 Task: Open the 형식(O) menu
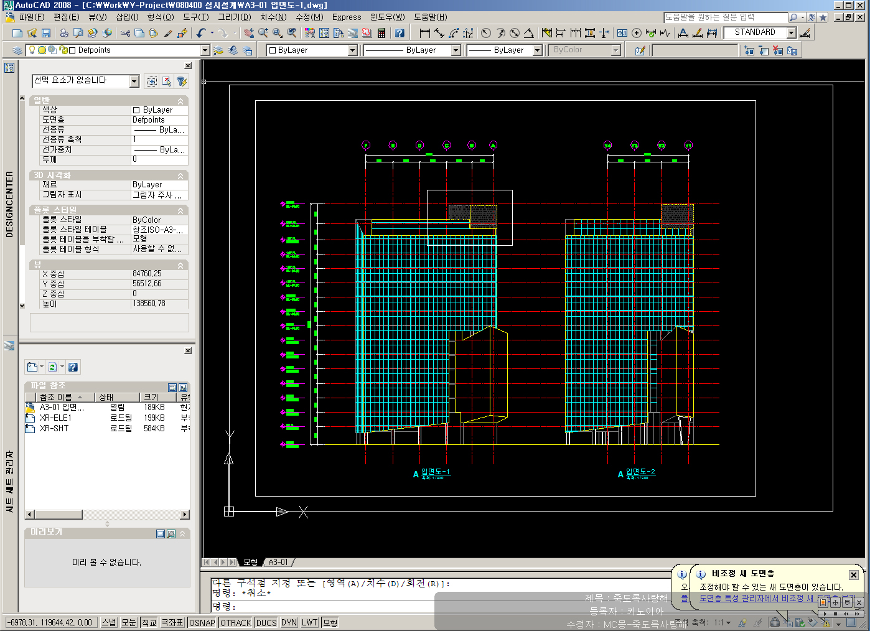[160, 17]
